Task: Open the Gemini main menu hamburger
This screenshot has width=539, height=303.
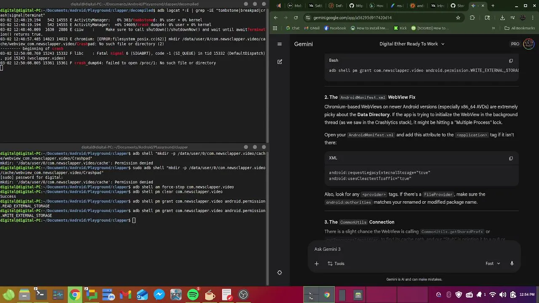Action: click(x=279, y=44)
